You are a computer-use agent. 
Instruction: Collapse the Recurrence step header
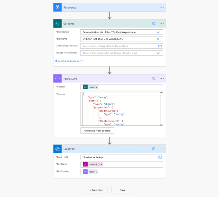(x=110, y=7)
